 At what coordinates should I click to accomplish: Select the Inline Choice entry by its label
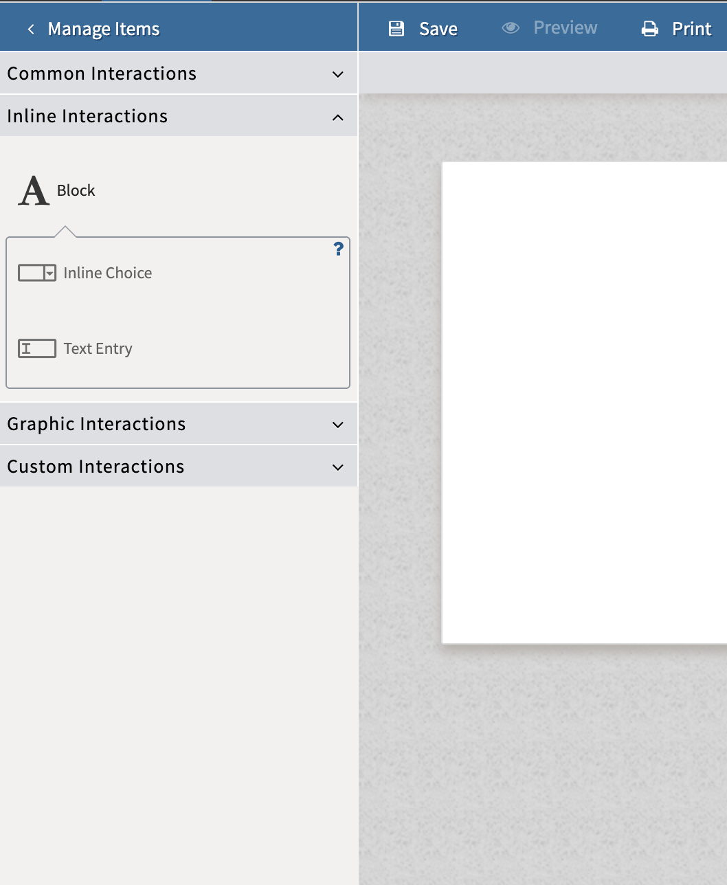pyautogui.click(x=107, y=272)
